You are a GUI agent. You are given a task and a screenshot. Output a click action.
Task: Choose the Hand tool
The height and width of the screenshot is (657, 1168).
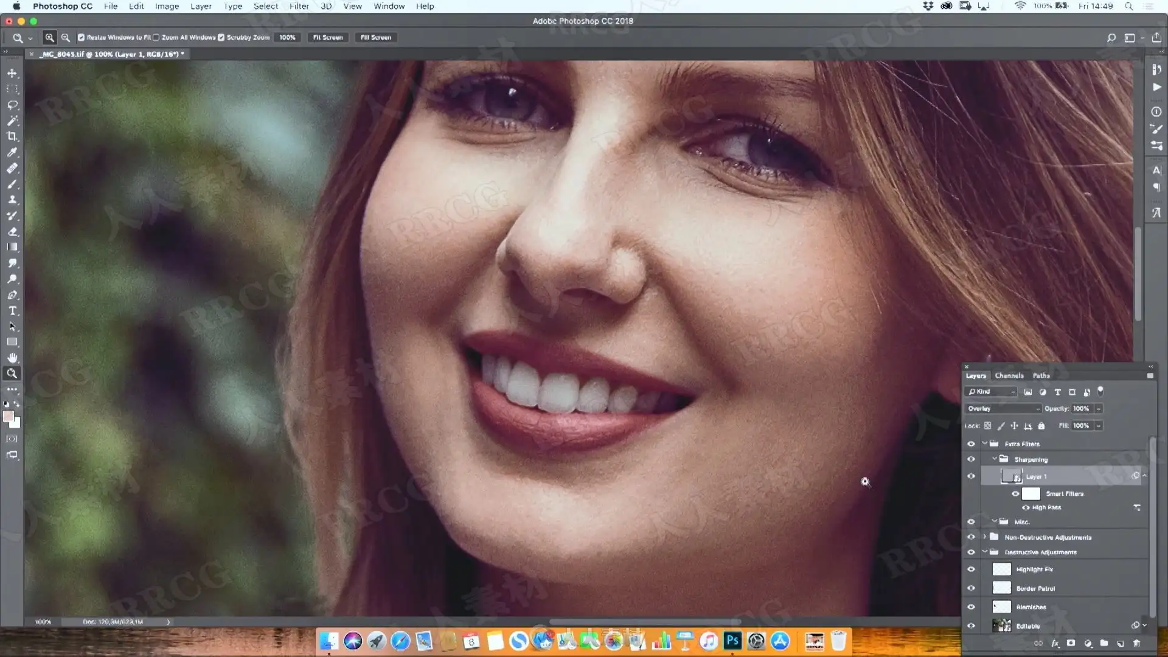[12, 358]
